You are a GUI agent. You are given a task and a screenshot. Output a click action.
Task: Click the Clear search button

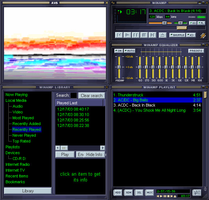92,96
